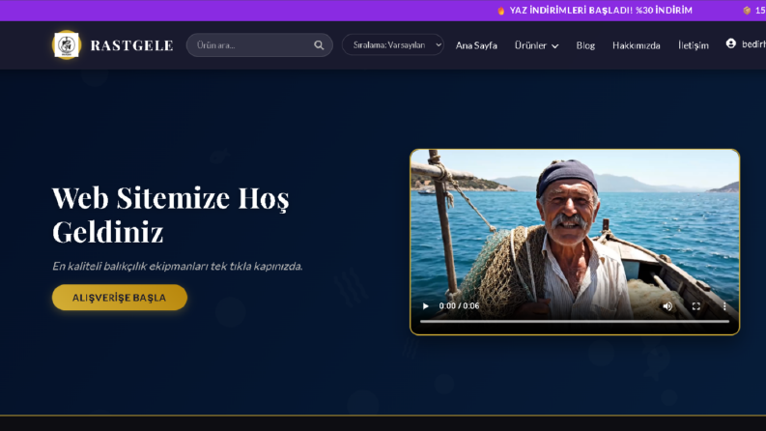Screen dimensions: 766x431
Task: Click the 'YAZ İNDİRİMLERİ BAŞLADI! %30 İNDİRİM' banner text
Action: tap(601, 11)
